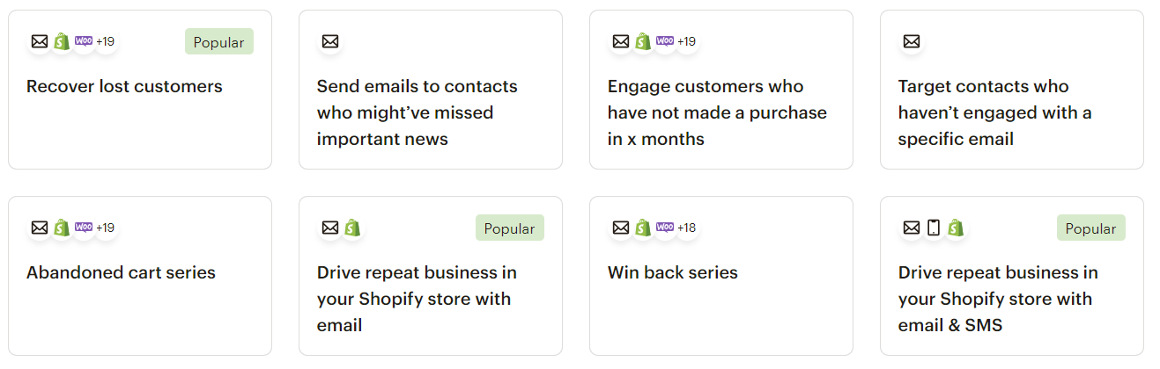Click the WooCommerce icon on Abandoned cart series card
Image resolution: width=1160 pixels, height=369 pixels.
84,228
